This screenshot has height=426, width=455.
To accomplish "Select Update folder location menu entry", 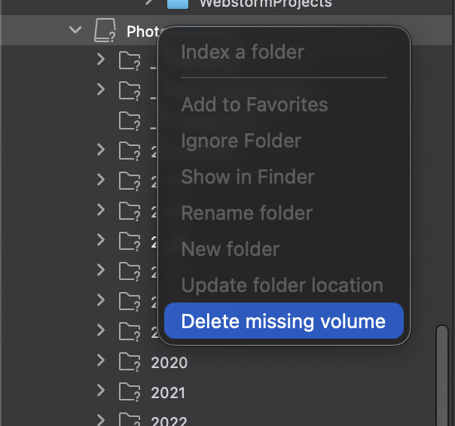I will tap(282, 285).
